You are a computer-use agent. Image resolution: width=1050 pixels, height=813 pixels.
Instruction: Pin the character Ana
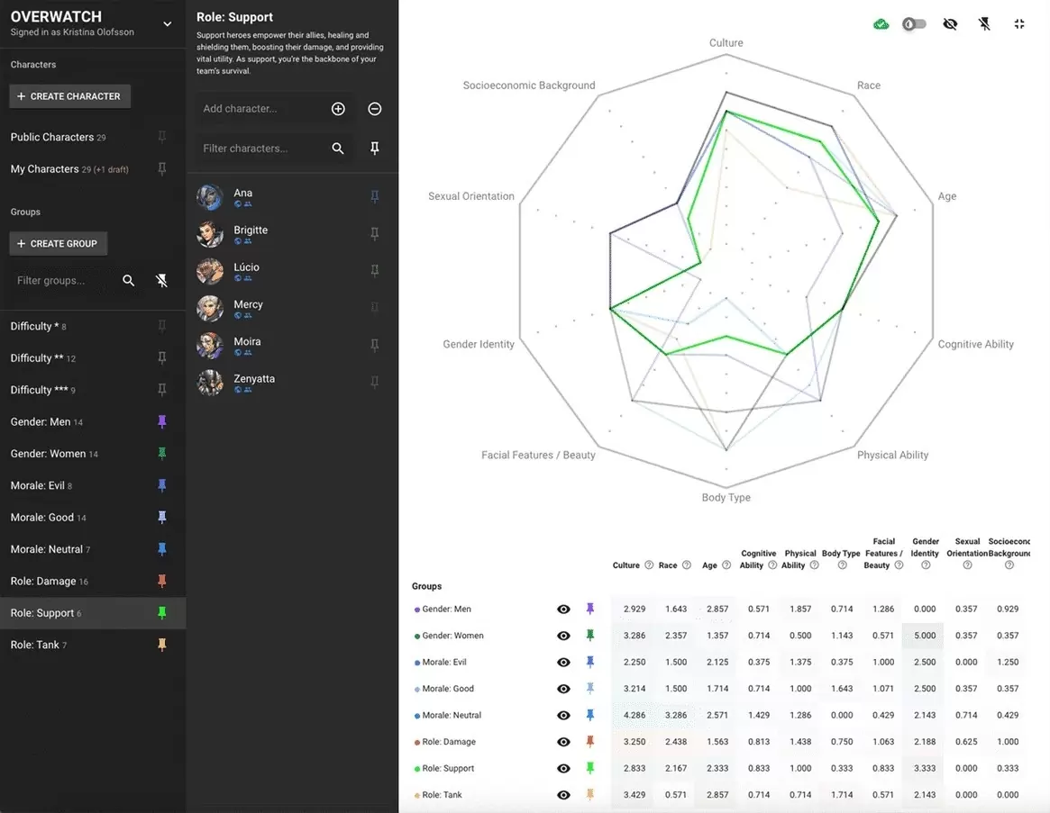(375, 196)
